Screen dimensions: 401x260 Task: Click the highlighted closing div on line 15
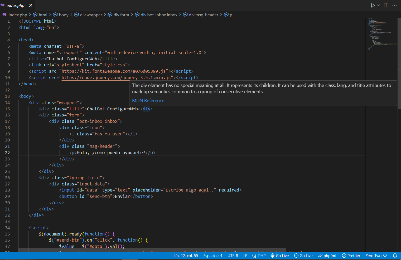pyautogui.click(x=146, y=109)
